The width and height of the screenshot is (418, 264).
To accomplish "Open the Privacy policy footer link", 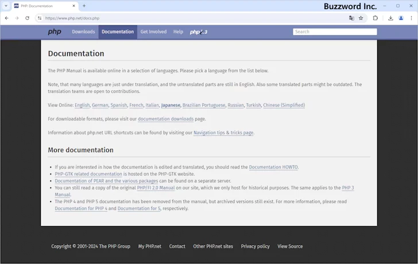I will pos(255,246).
